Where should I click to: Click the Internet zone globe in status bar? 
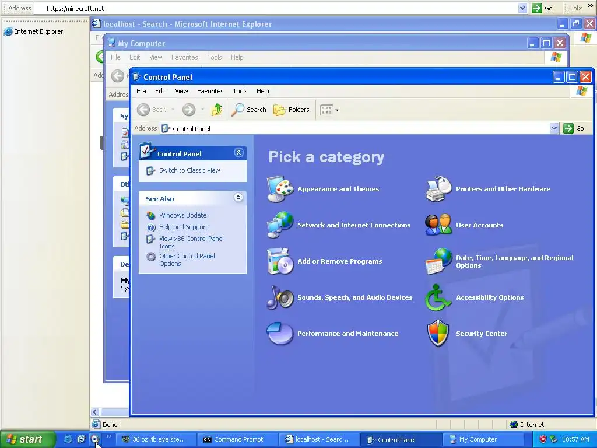pyautogui.click(x=514, y=425)
